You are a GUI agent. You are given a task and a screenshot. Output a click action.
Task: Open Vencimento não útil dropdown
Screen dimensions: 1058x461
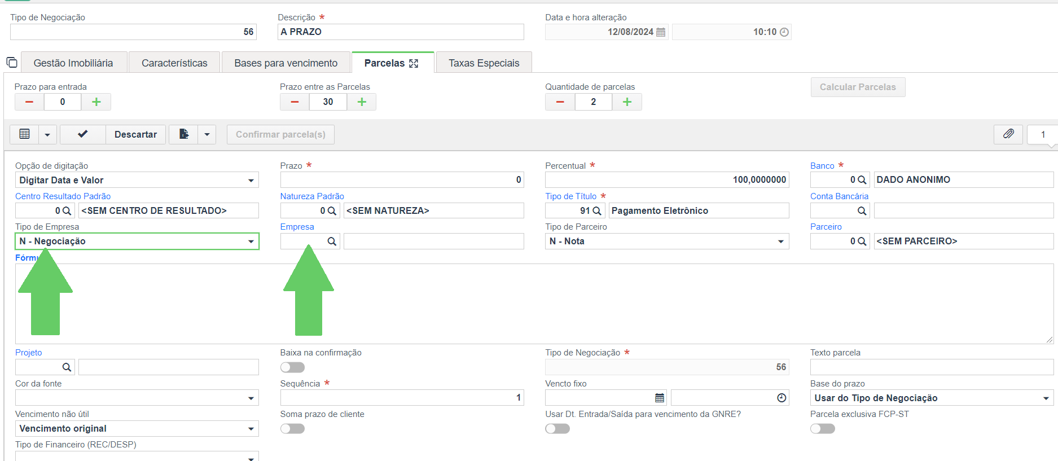tap(137, 429)
